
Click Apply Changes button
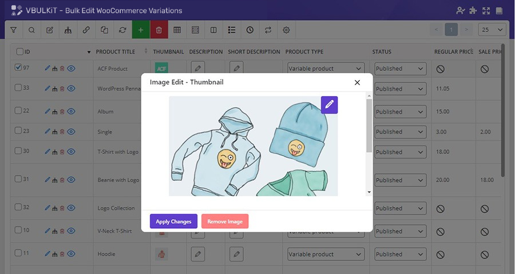pyautogui.click(x=173, y=221)
